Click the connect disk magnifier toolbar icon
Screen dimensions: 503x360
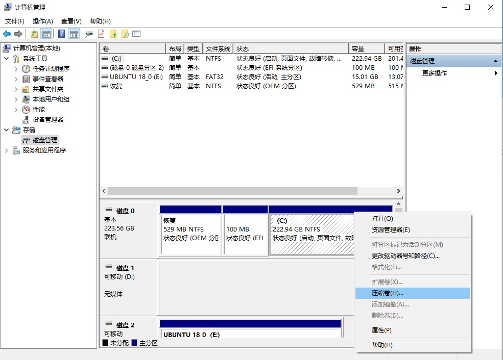(x=89, y=34)
